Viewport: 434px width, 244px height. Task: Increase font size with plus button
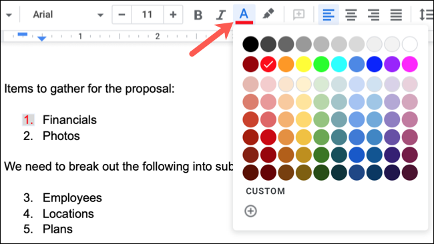pos(173,15)
